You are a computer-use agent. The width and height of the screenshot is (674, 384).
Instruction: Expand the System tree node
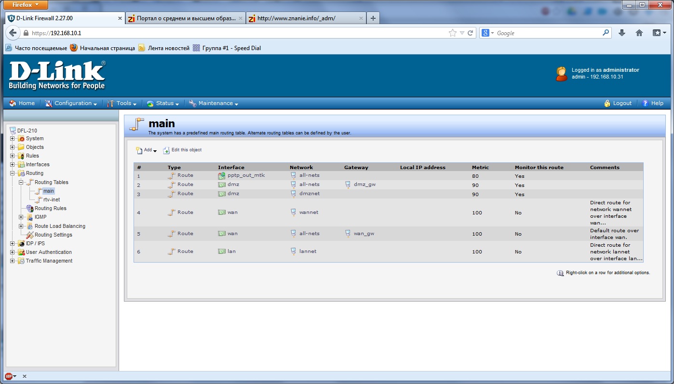click(x=13, y=139)
